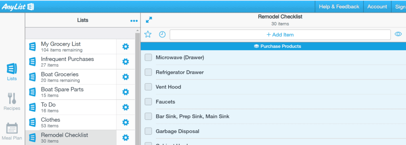Select Infrequent Purchases list
The width and height of the screenshot is (406, 145).
(71, 62)
